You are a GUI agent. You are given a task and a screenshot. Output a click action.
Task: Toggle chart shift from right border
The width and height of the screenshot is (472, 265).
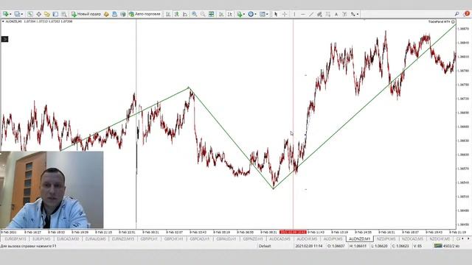click(229, 14)
